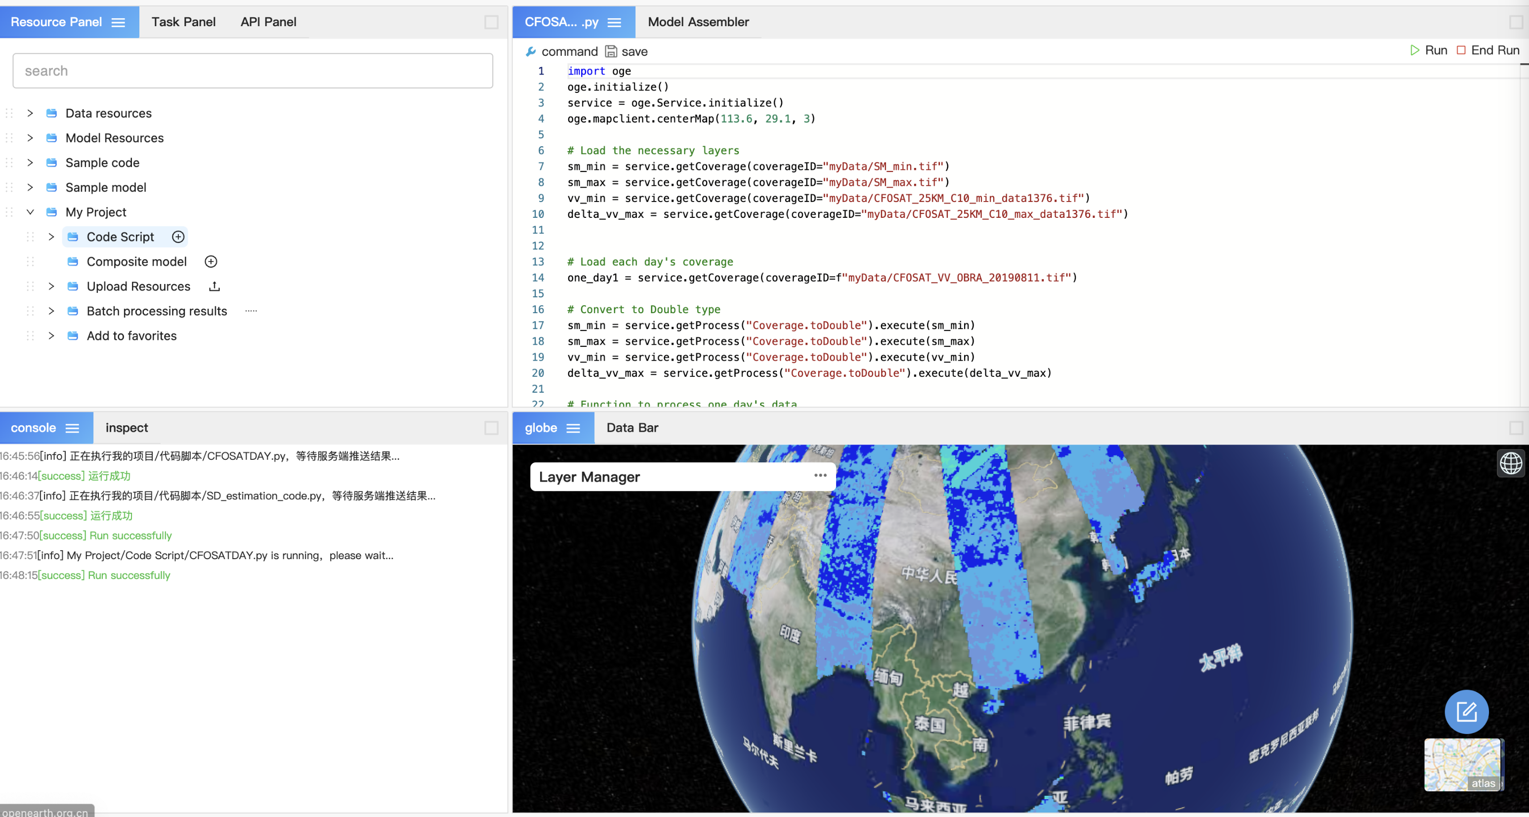Screen dimensions: 1529x817
Task: Click the blue edit button on globe
Action: (x=1466, y=711)
